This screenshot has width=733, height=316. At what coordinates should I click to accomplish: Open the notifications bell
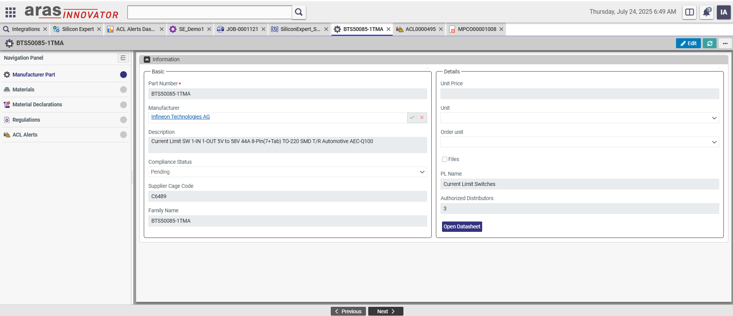(x=706, y=12)
